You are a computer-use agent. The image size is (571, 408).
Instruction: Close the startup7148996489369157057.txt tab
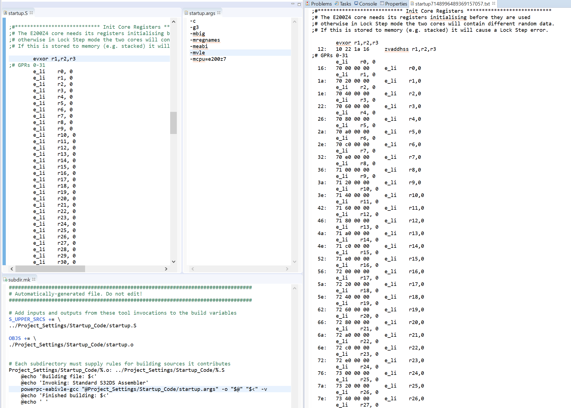494,4
